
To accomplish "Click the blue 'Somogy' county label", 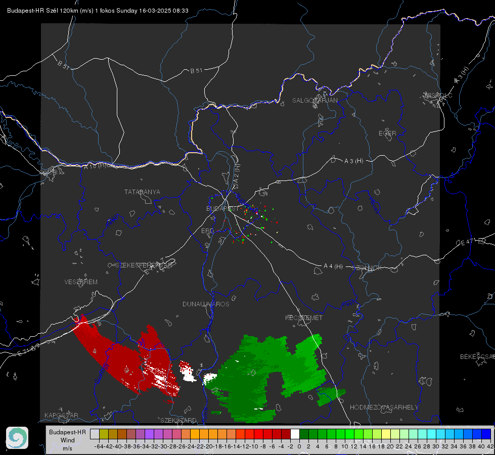I will pyautogui.click(x=102, y=373).
